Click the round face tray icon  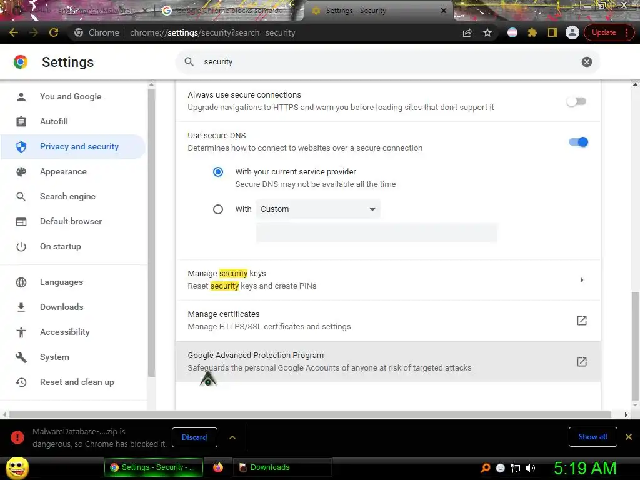[x=501, y=468]
